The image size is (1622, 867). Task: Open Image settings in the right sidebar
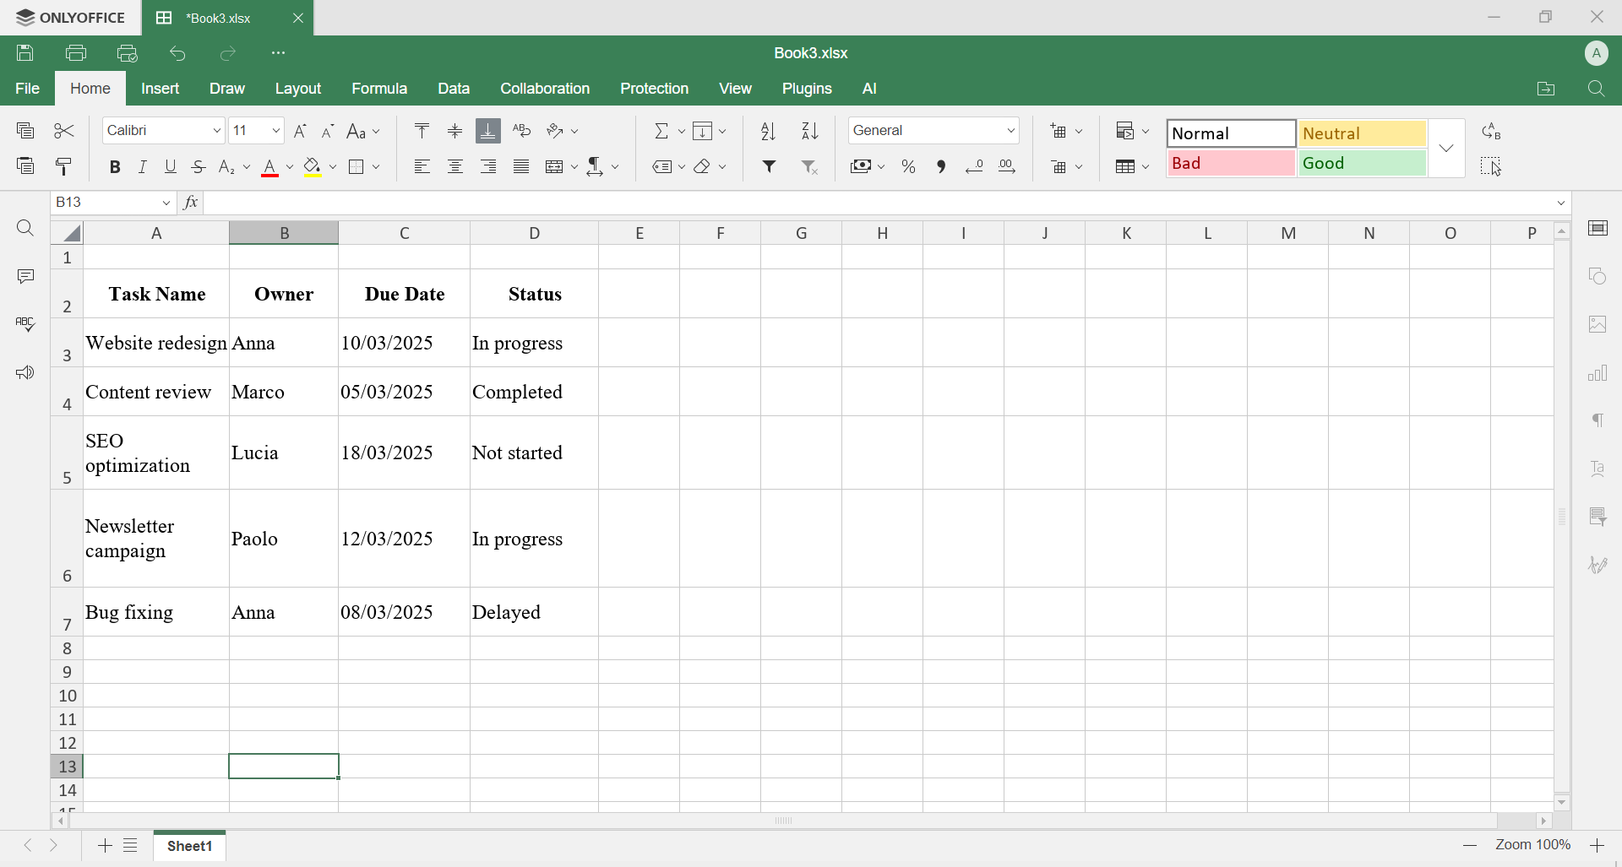1599,324
